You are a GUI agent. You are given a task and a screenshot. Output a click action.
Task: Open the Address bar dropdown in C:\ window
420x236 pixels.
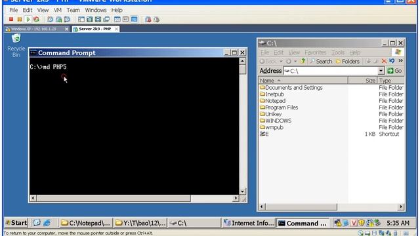click(x=381, y=71)
